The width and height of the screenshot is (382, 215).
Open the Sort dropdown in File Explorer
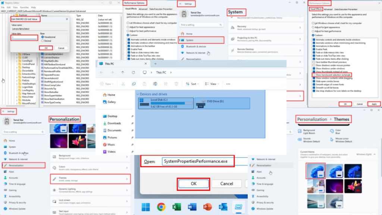(x=194, y=84)
